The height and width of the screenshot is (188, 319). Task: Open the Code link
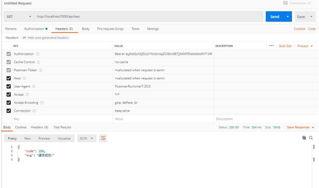click(312, 29)
